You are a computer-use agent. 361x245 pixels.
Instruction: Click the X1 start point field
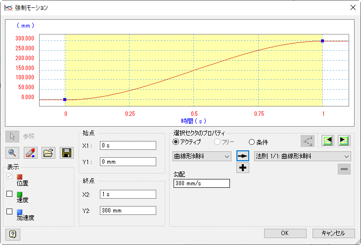(x=128, y=145)
